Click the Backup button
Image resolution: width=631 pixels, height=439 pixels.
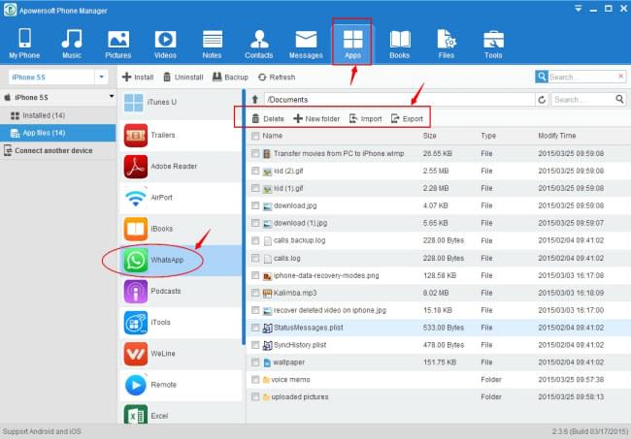coord(230,78)
